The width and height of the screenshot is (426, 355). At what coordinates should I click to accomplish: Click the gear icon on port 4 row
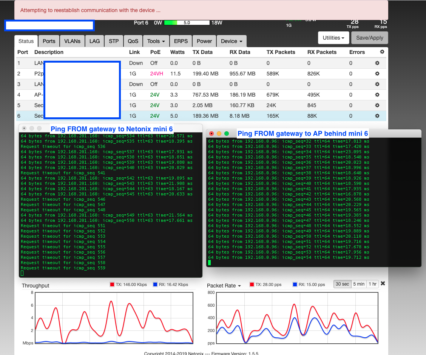coord(377,95)
